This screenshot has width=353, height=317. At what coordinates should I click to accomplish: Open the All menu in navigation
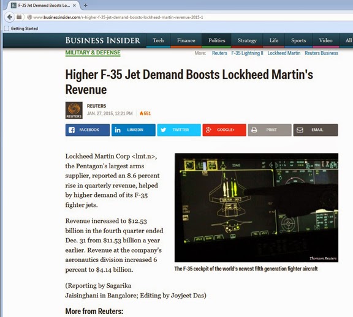348,40
